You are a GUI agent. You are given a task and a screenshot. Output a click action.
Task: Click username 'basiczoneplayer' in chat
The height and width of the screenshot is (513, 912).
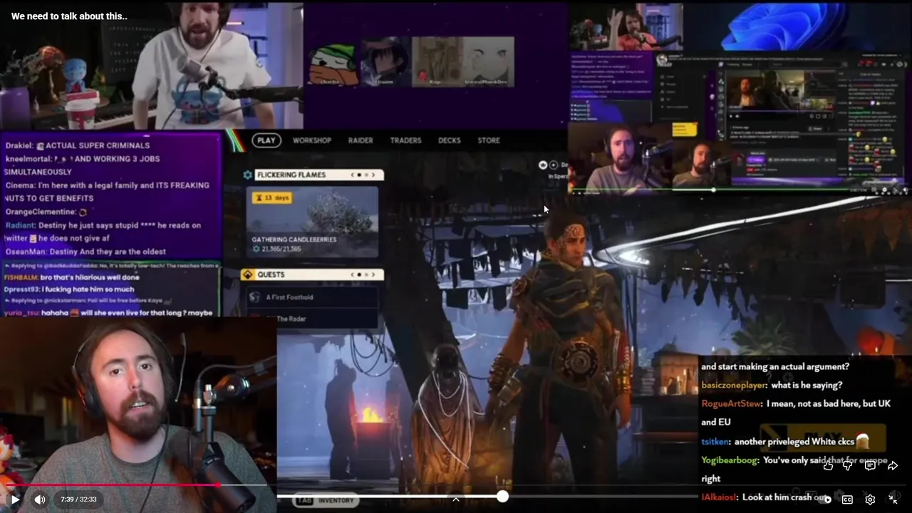point(734,385)
